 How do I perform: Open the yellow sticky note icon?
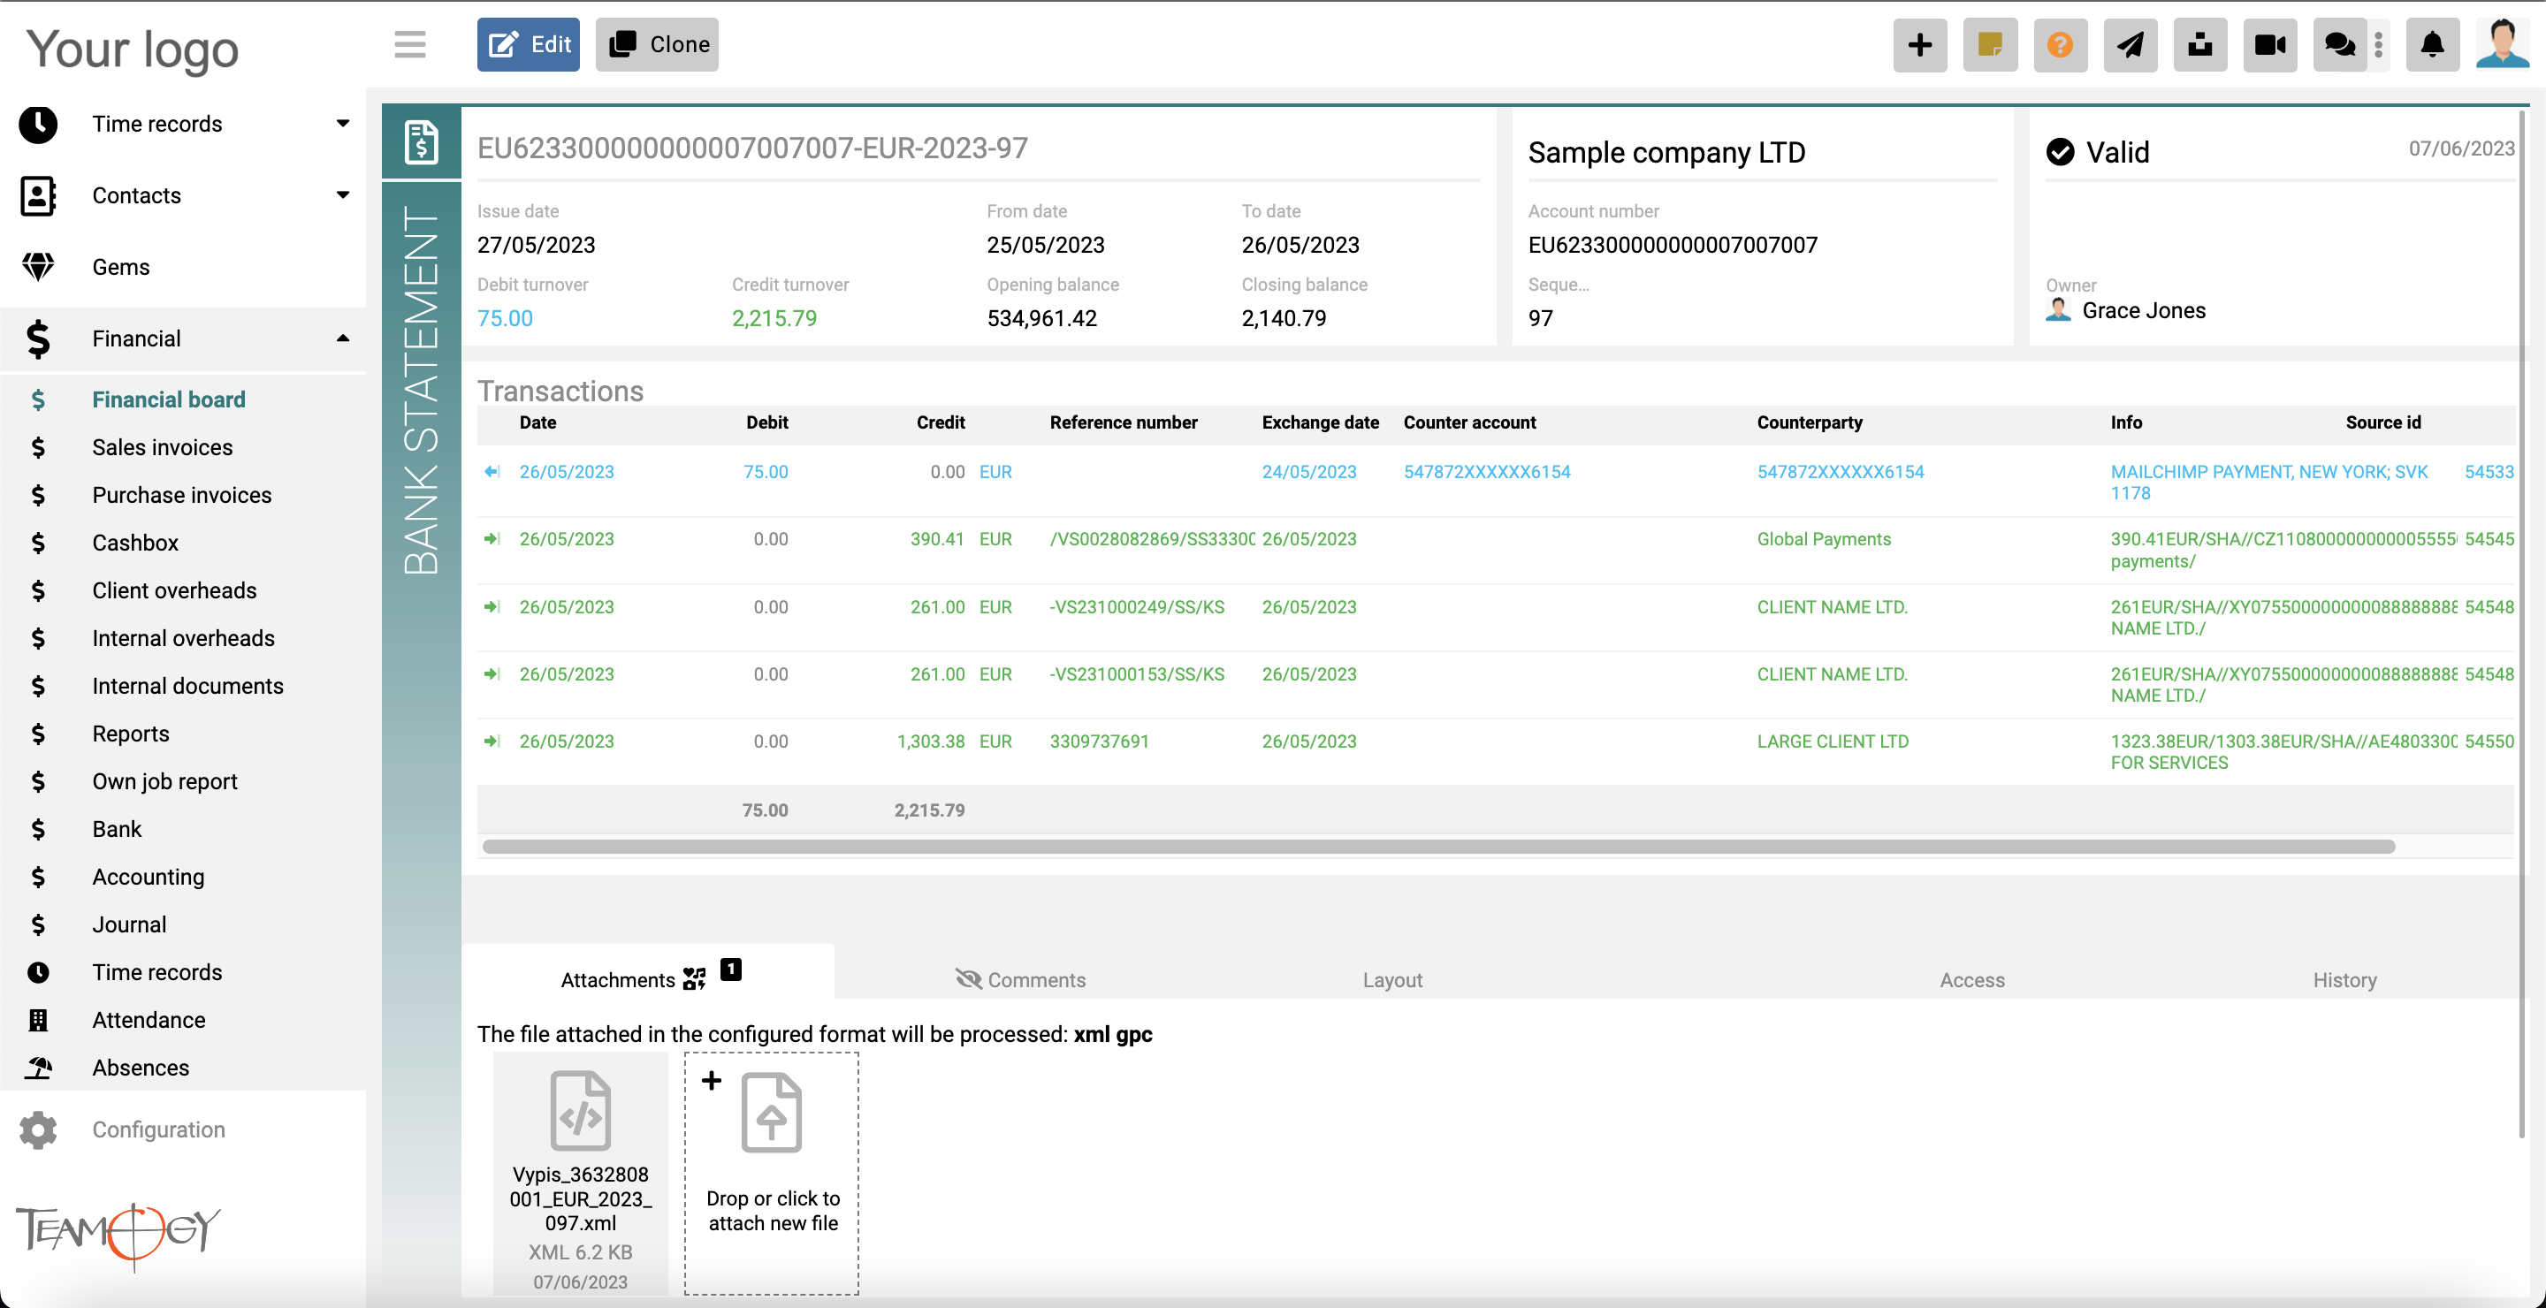click(x=1991, y=44)
